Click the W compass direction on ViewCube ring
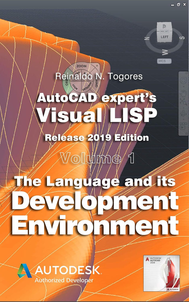189x302 pixels. [x=164, y=52]
